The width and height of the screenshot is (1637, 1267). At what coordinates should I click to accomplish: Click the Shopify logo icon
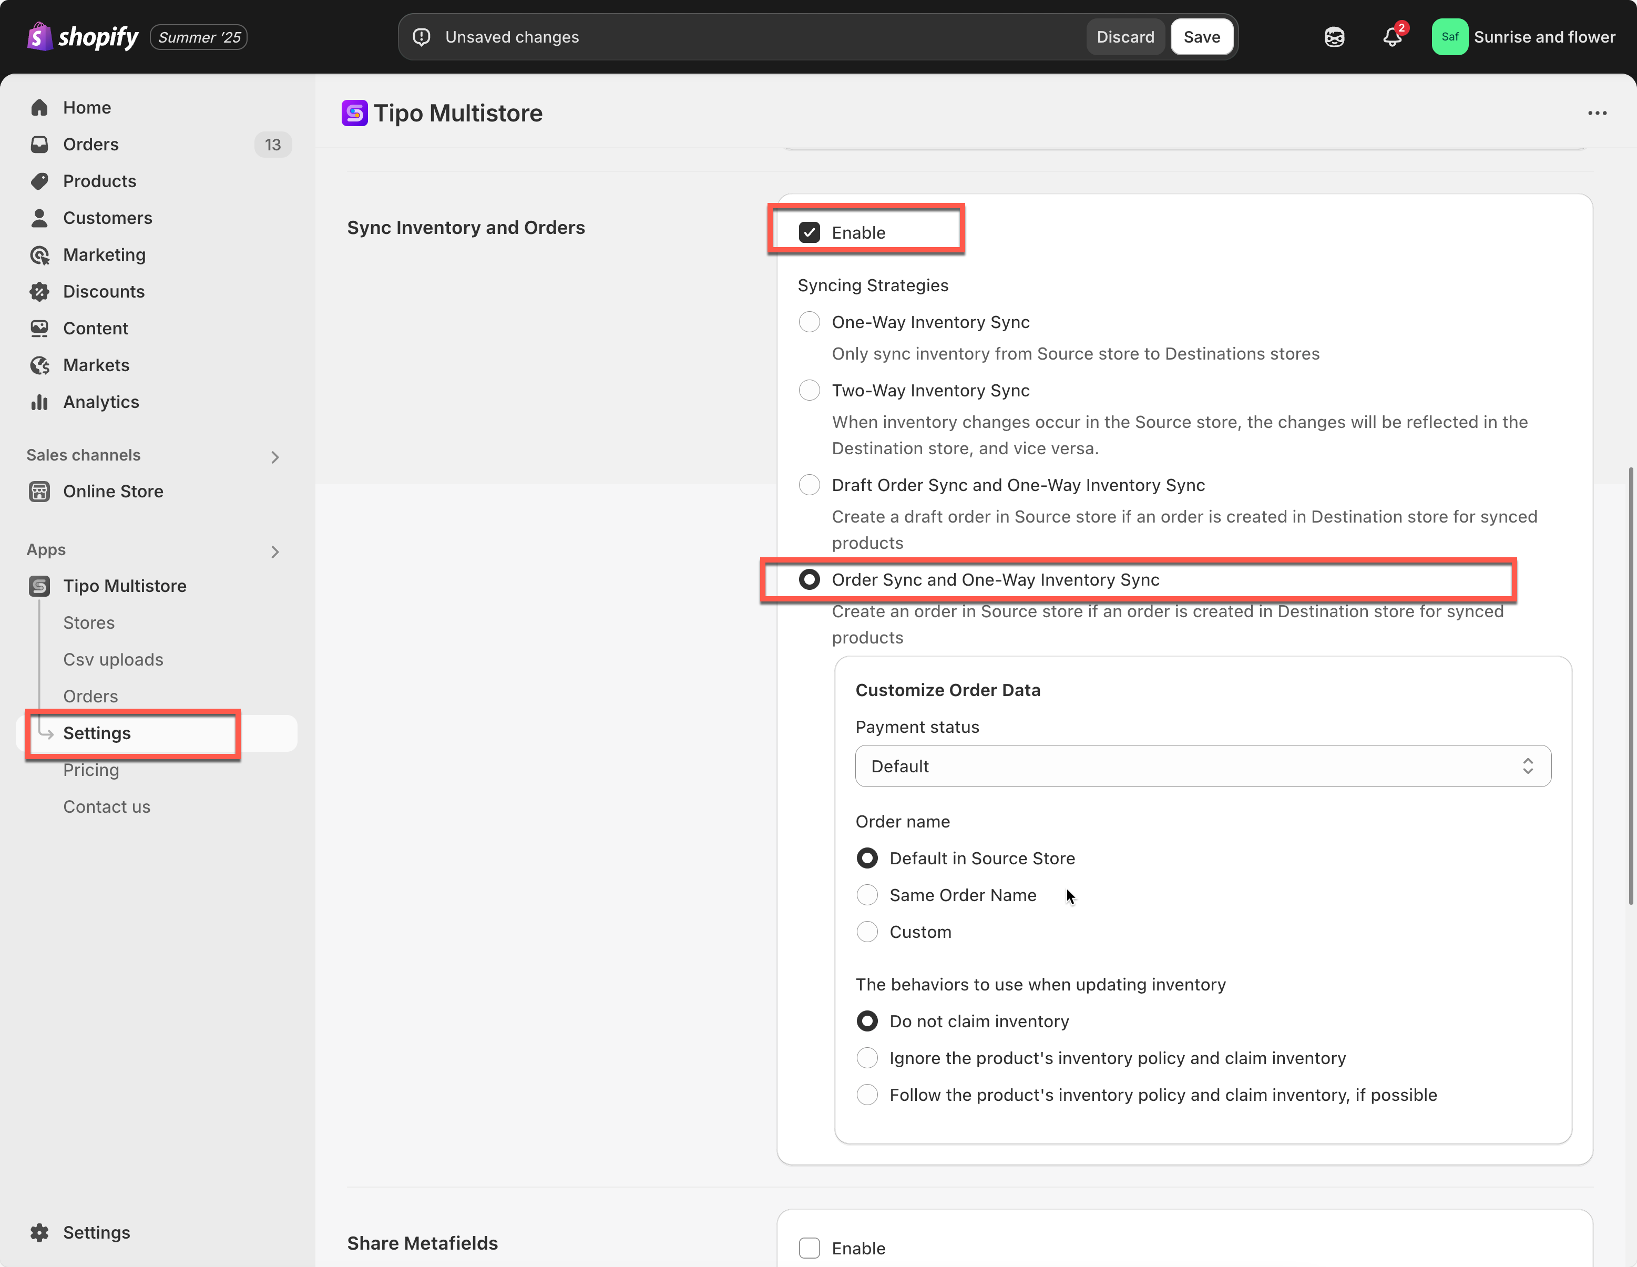(x=40, y=36)
